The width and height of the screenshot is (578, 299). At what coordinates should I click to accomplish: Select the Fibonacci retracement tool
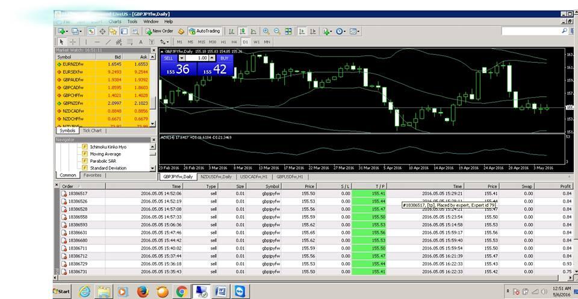[130, 42]
